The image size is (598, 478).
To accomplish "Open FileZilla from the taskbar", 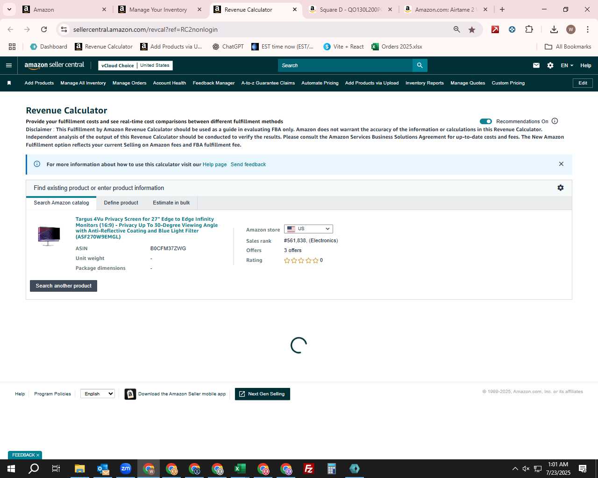I will [x=309, y=469].
